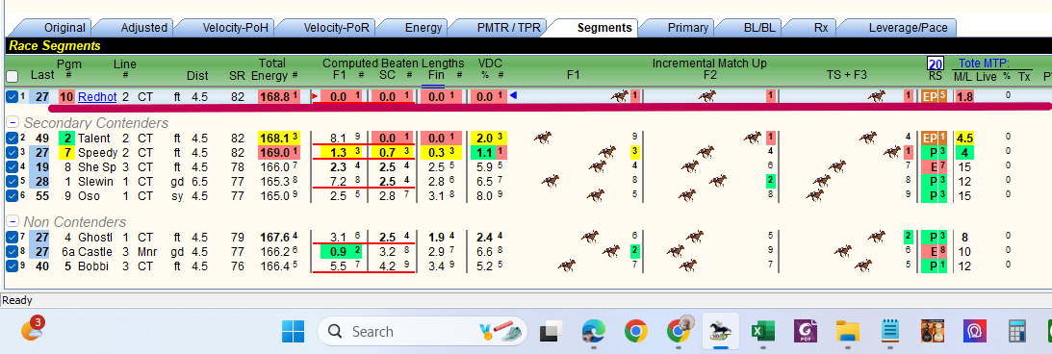Collapse the Non Contenders group

click(13, 222)
